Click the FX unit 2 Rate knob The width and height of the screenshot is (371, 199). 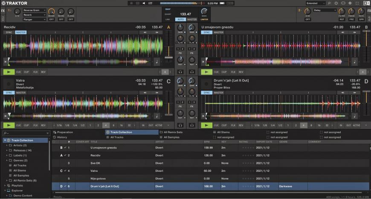tap(361, 11)
